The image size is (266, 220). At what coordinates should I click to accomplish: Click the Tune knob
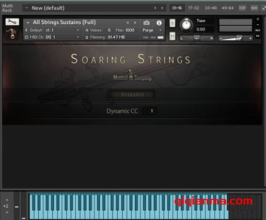[x=186, y=25]
